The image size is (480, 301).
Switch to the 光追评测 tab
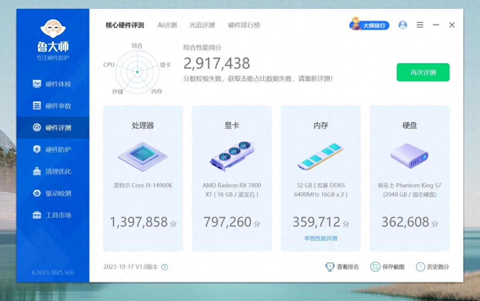coord(202,25)
